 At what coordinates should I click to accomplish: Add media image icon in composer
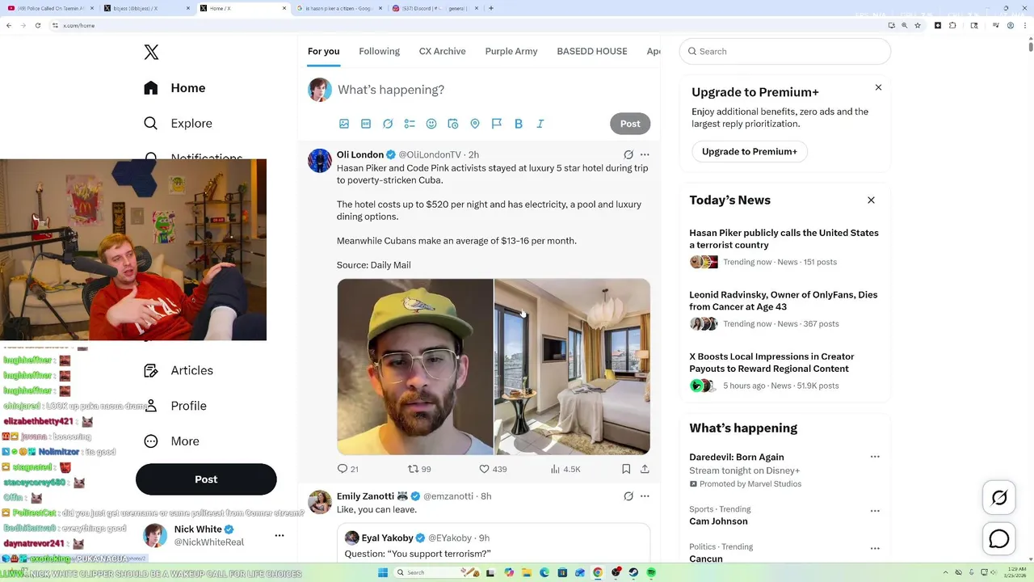[344, 124]
